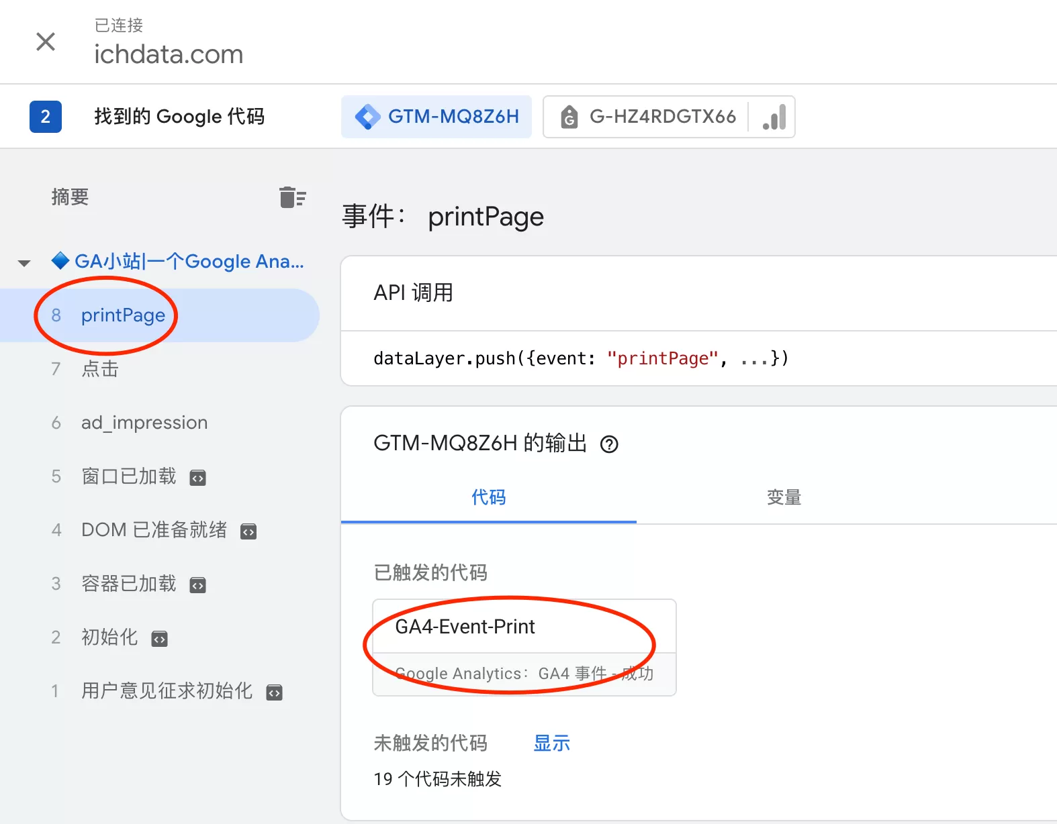The height and width of the screenshot is (824, 1057).
Task: Close the Tag Assistant debug panel
Action: [46, 42]
